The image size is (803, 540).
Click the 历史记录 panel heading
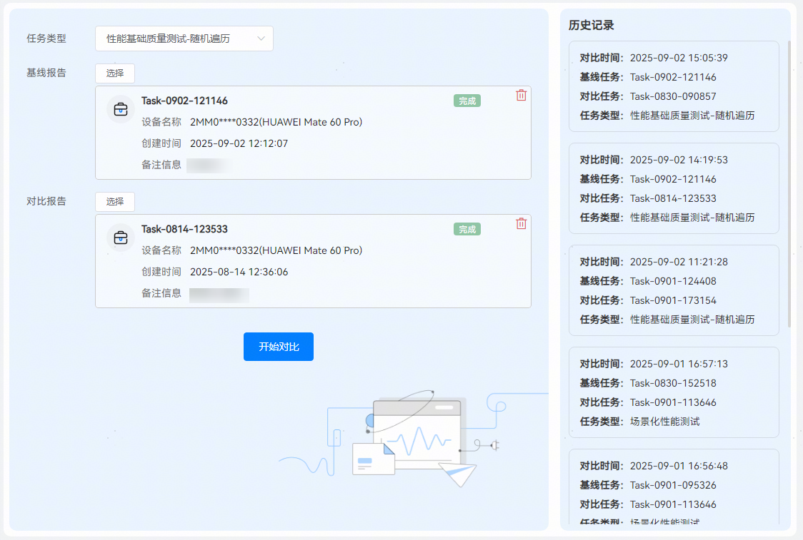click(x=591, y=26)
